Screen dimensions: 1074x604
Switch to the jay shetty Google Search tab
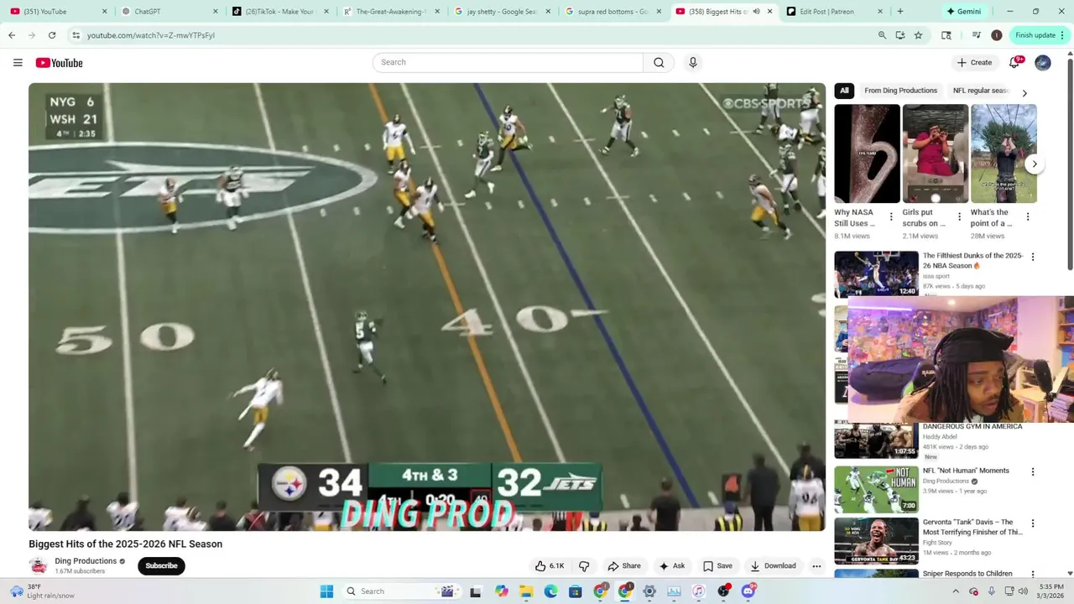click(x=500, y=12)
